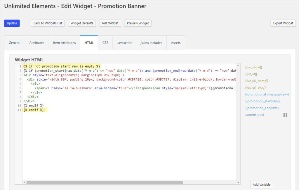Click the last endif on line 11
Viewport: 299px width, 190px height.
(34, 110)
